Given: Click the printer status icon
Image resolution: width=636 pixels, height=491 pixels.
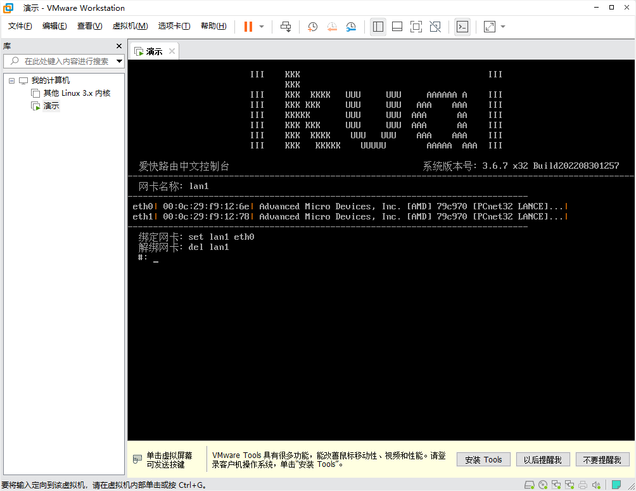Looking at the screenshot, I should pos(583,485).
